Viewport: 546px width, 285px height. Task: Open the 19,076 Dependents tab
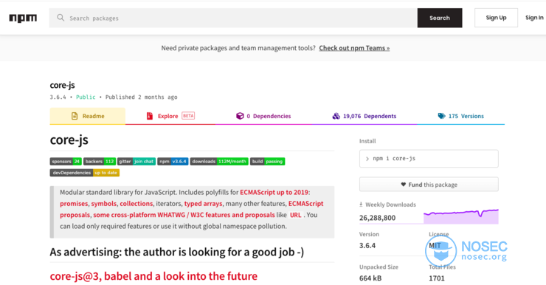click(364, 116)
